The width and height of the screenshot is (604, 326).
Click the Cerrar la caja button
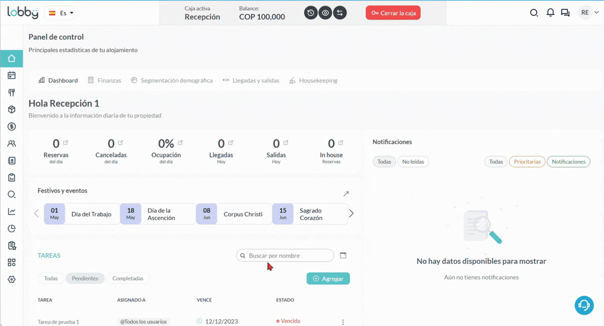[x=393, y=13]
